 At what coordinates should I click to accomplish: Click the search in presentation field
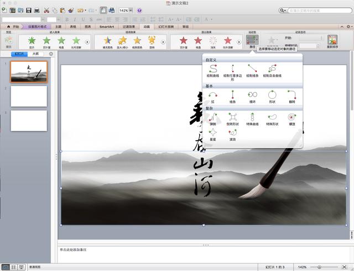click(x=320, y=10)
